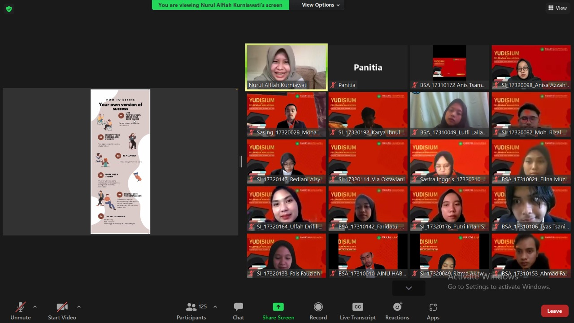The height and width of the screenshot is (323, 574).
Task: Open View Options dropdown
Action: pyautogui.click(x=320, y=5)
